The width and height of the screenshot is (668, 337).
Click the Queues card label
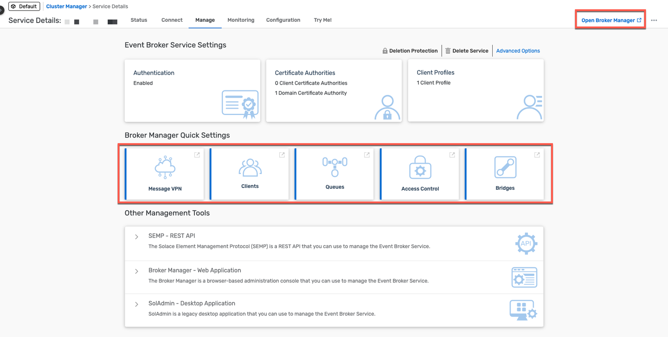pos(335,187)
